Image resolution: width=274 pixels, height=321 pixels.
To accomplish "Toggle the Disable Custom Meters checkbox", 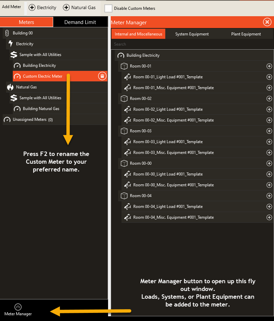I will [x=108, y=8].
